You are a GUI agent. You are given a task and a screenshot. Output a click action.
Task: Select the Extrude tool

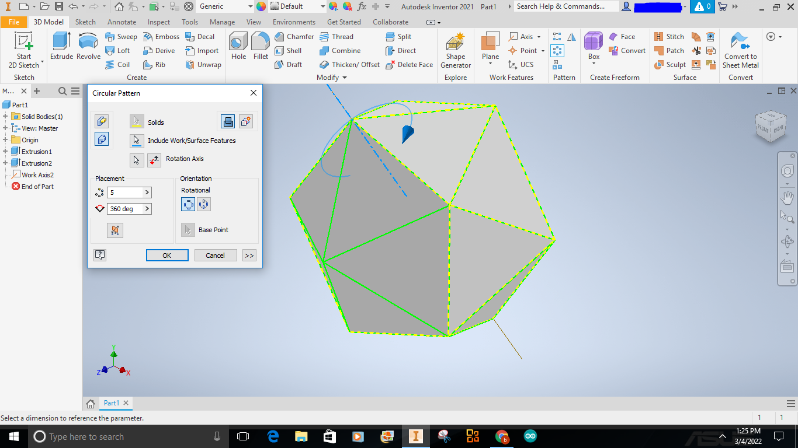[x=61, y=45]
